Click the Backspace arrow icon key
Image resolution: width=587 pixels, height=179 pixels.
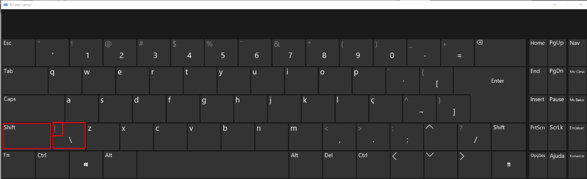pos(500,53)
